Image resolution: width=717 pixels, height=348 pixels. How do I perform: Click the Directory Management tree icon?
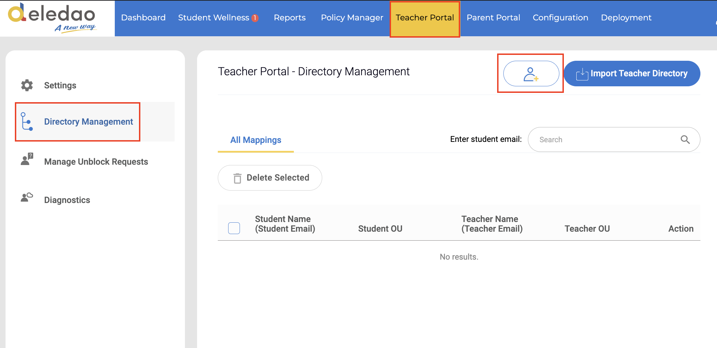[27, 122]
